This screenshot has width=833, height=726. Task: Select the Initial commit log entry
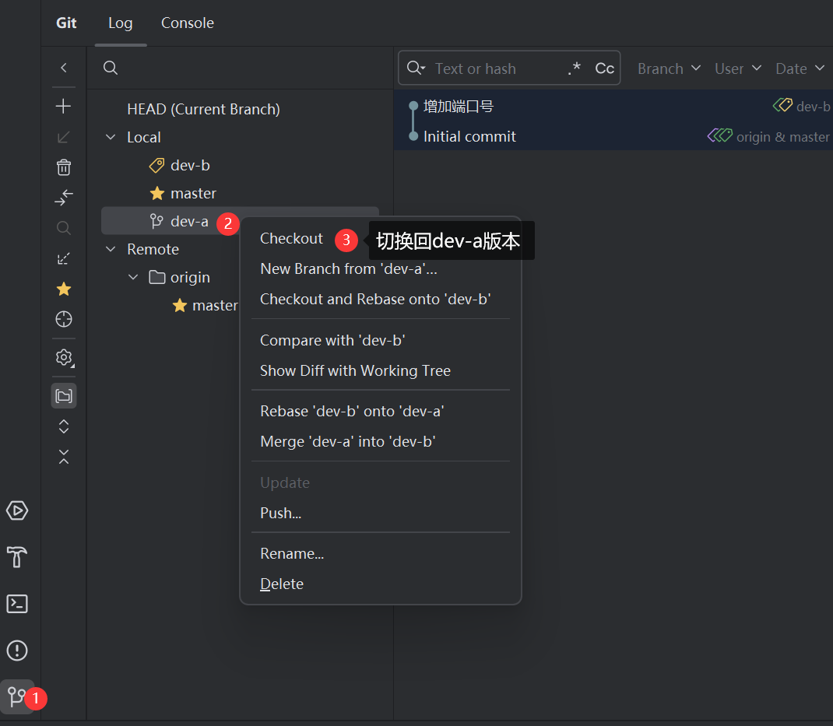[x=469, y=137]
